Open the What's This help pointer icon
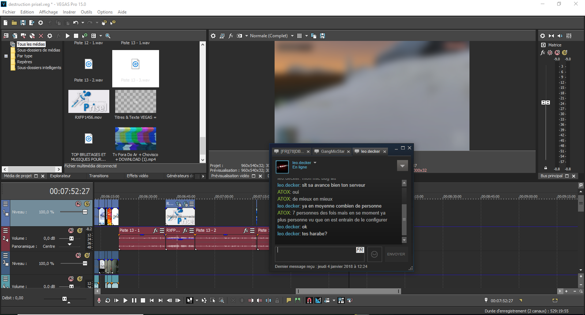 coord(113,23)
